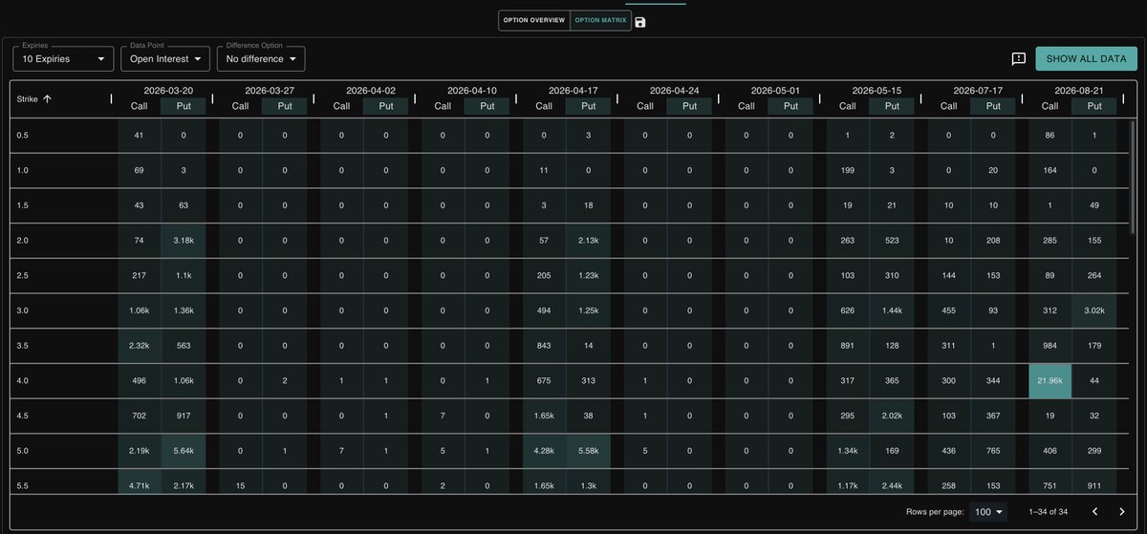Click the strike 5.0 row label

24,450
